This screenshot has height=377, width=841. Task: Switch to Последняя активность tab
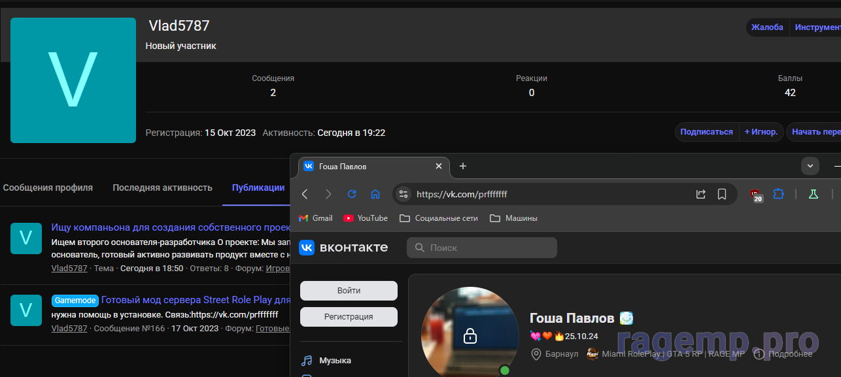coord(162,188)
